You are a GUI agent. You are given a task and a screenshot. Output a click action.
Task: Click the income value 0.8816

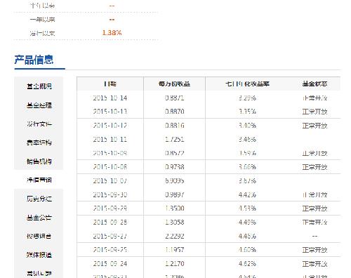pyautogui.click(x=174, y=126)
